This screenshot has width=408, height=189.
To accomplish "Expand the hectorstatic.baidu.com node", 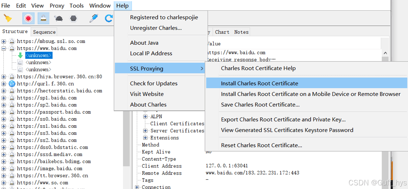I will 4,91.
